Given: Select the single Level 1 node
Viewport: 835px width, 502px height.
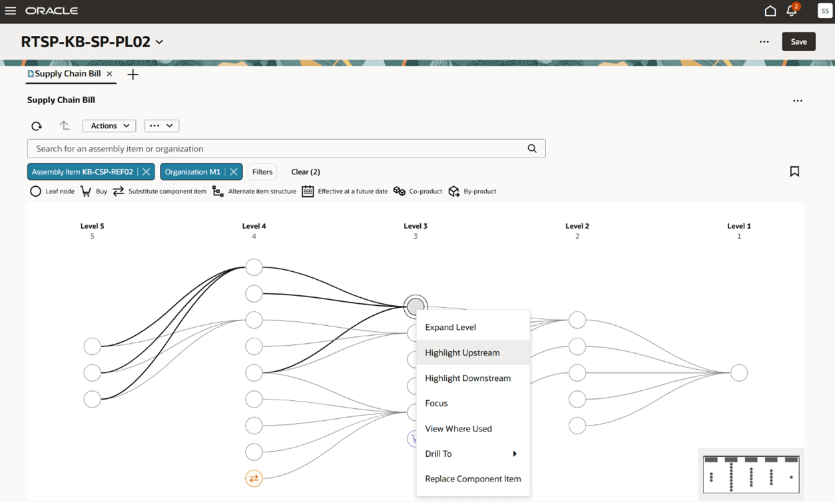Looking at the screenshot, I should click(x=739, y=373).
